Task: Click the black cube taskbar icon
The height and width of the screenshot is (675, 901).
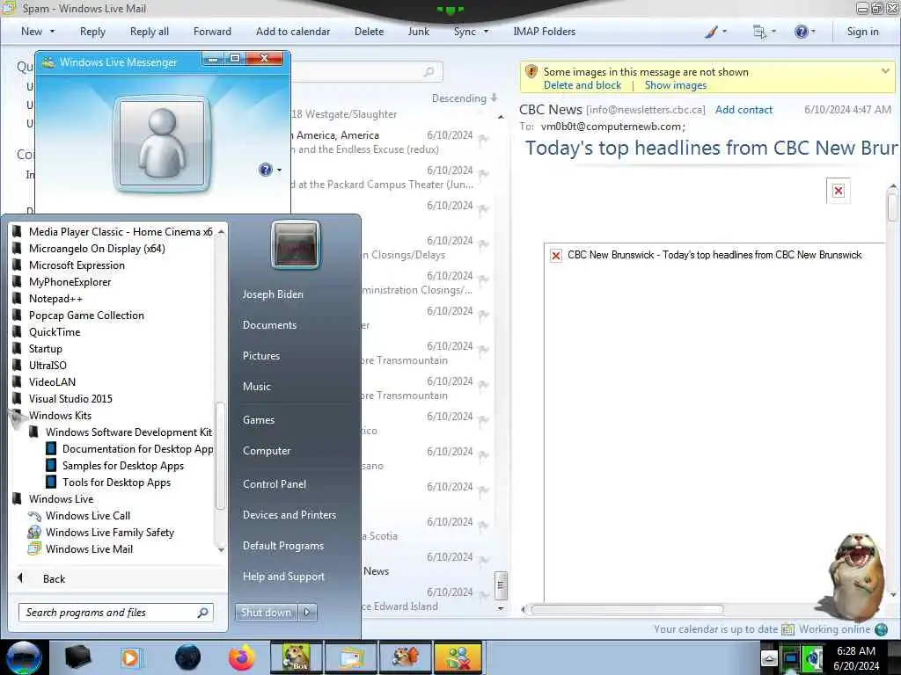Action: pyautogui.click(x=77, y=657)
